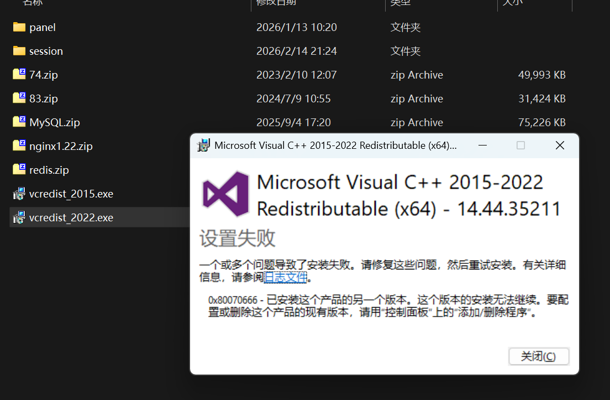The width and height of the screenshot is (610, 400).
Task: Close the Visual C++ dialog window
Action: coord(560,146)
